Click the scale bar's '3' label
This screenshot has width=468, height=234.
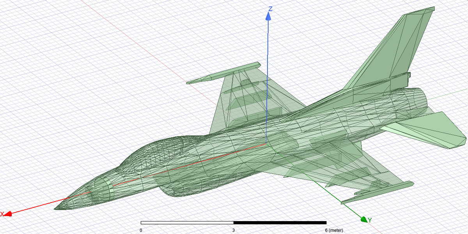tap(233, 230)
